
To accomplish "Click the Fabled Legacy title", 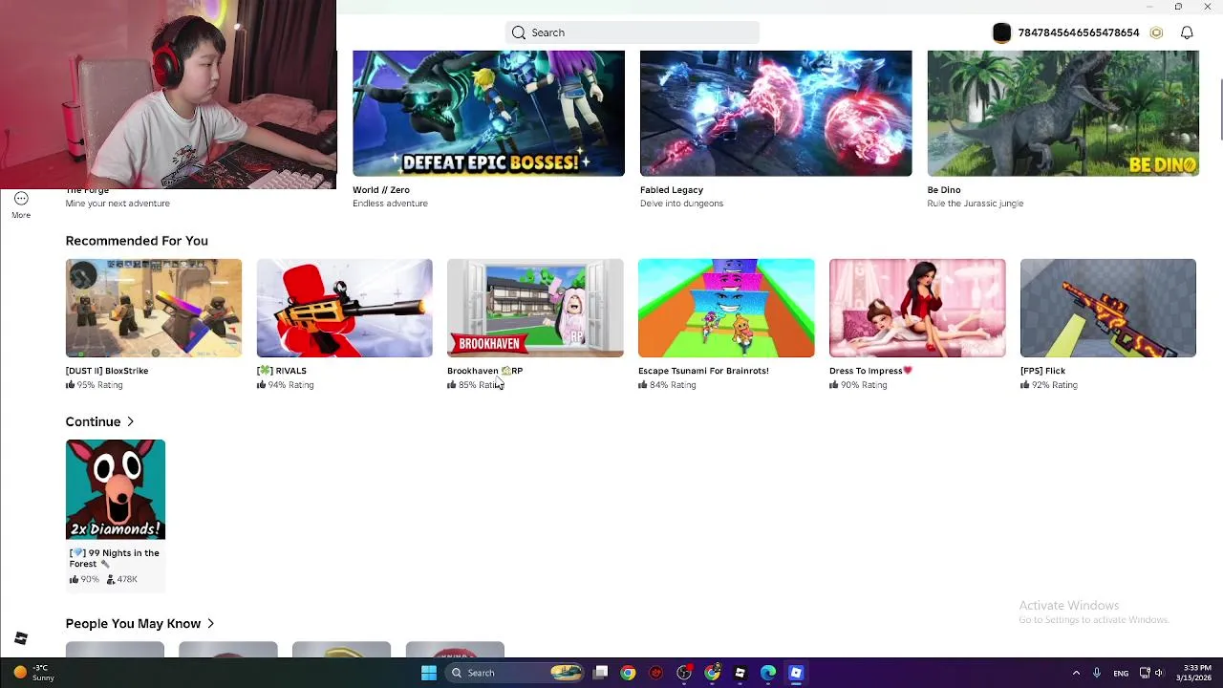I will (x=672, y=190).
